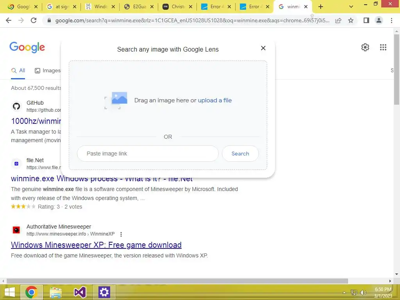Open the Chrome side panel icon
The image size is (400, 300).
[x=366, y=20]
